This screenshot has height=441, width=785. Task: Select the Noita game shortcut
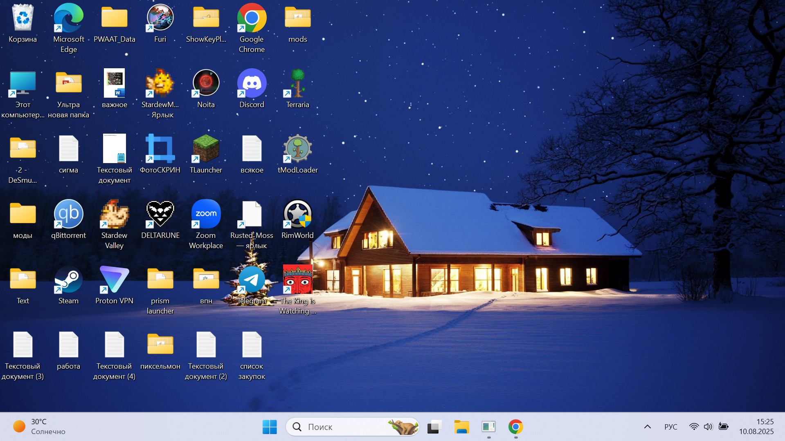pos(206,83)
